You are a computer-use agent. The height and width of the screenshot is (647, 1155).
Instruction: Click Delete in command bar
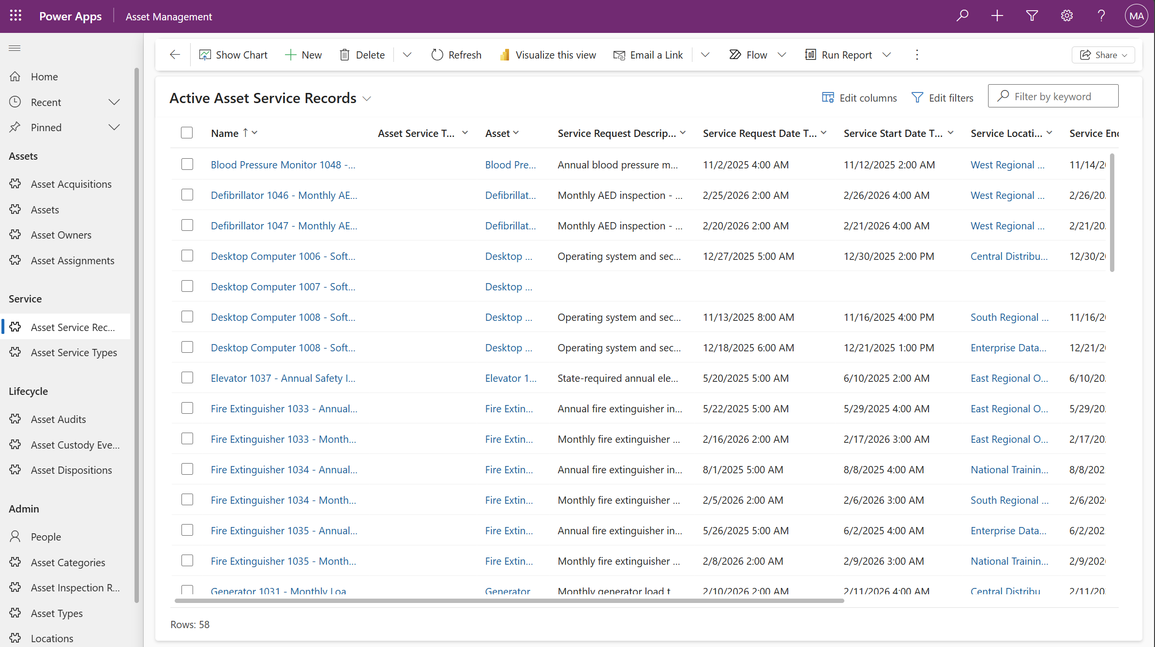pos(362,55)
